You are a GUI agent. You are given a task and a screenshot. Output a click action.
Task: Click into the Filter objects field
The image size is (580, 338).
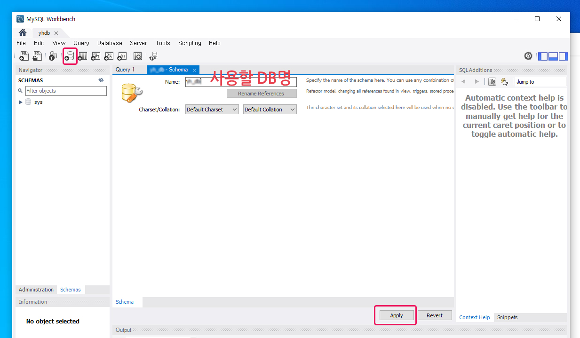pos(66,91)
